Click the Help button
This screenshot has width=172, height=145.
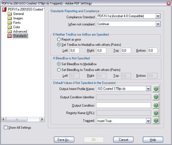click(153, 140)
